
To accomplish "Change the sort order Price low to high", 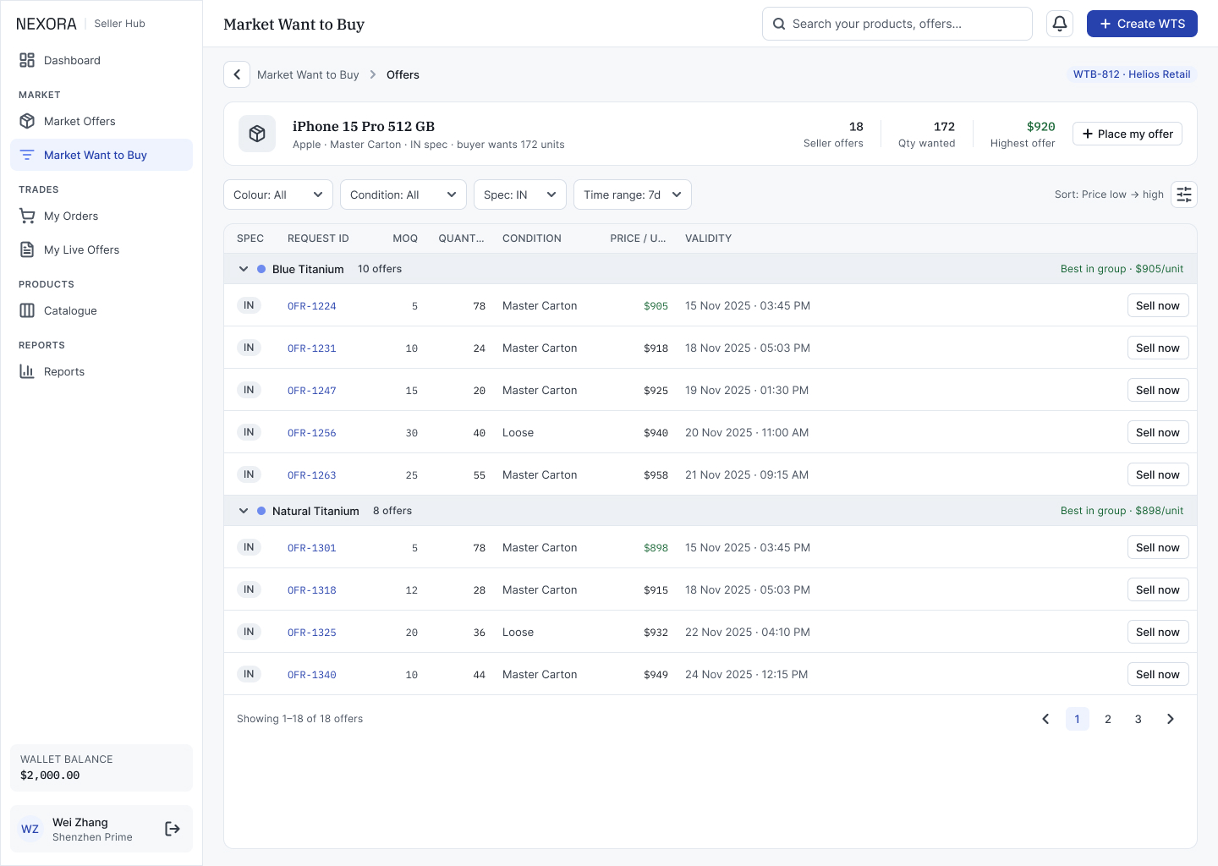I will 1109,195.
